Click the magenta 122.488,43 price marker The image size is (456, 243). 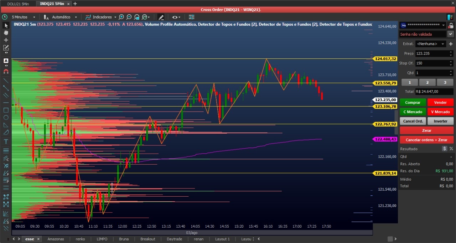point(385,139)
